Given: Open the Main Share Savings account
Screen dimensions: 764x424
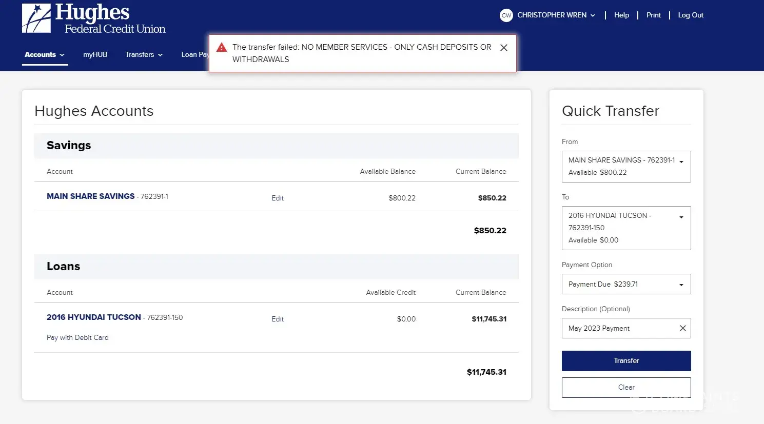Looking at the screenshot, I should point(91,196).
